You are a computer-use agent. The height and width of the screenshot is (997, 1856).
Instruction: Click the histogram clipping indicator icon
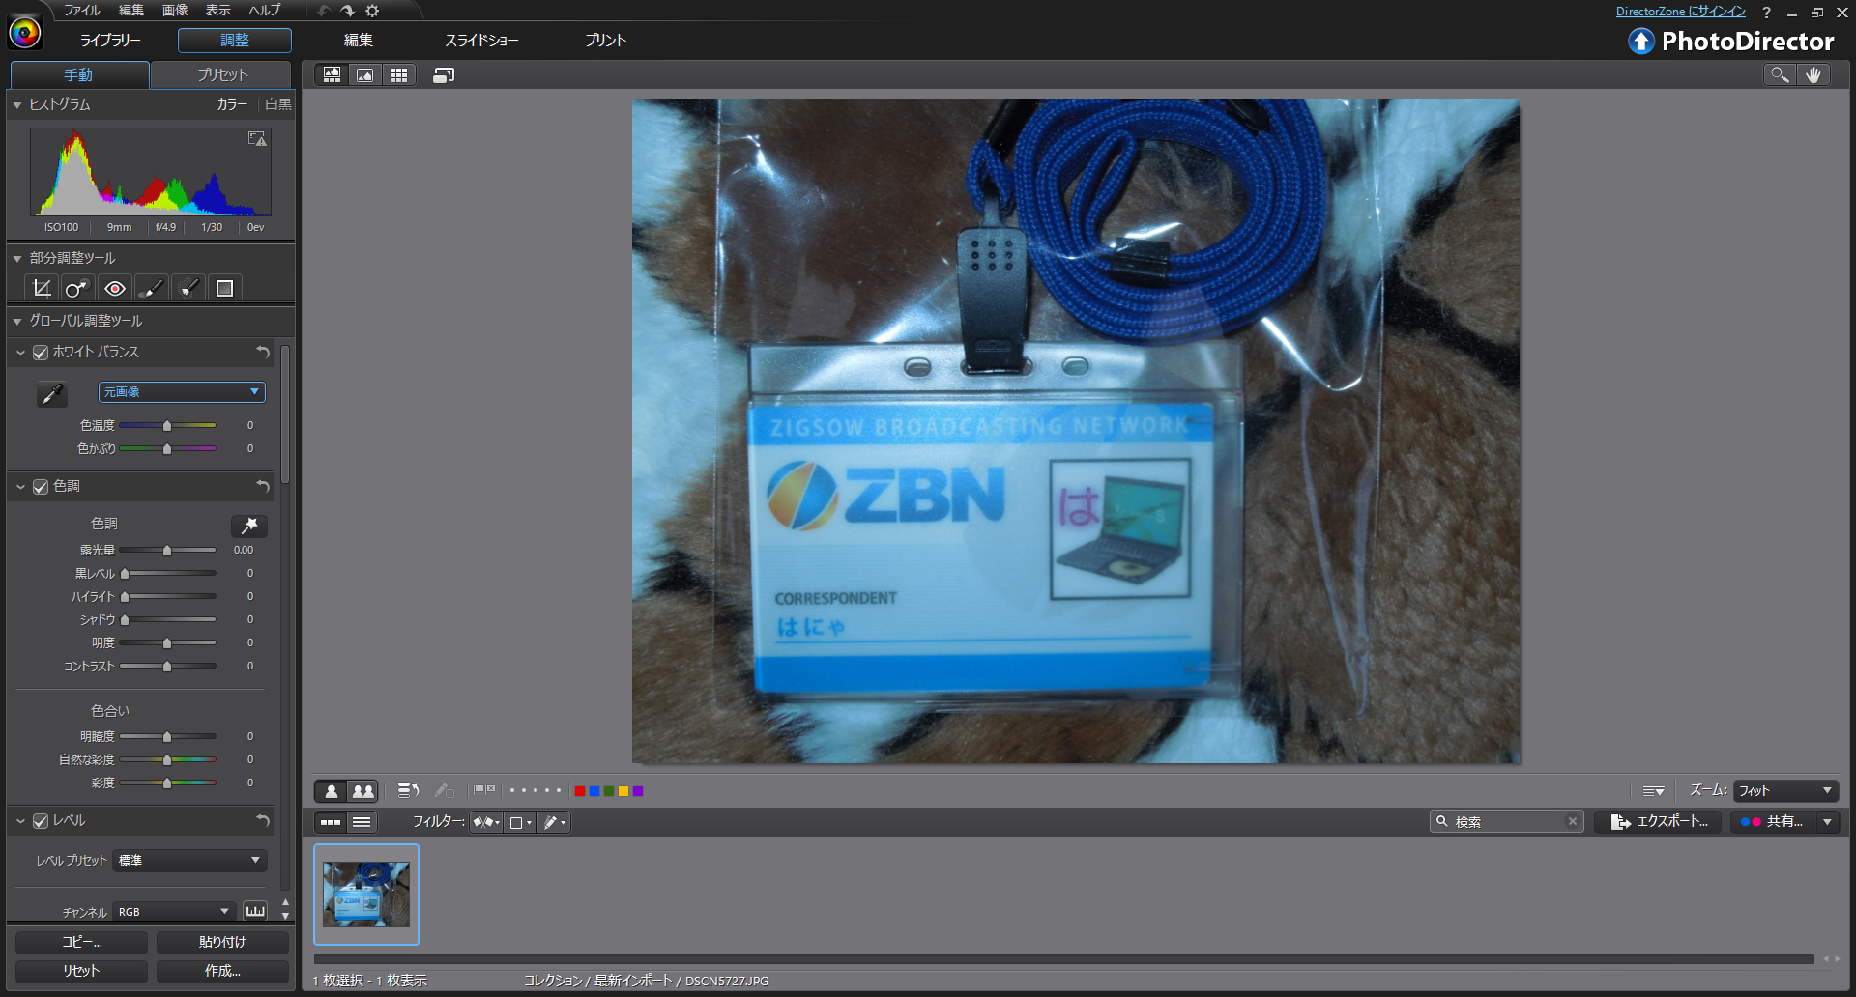point(257,139)
